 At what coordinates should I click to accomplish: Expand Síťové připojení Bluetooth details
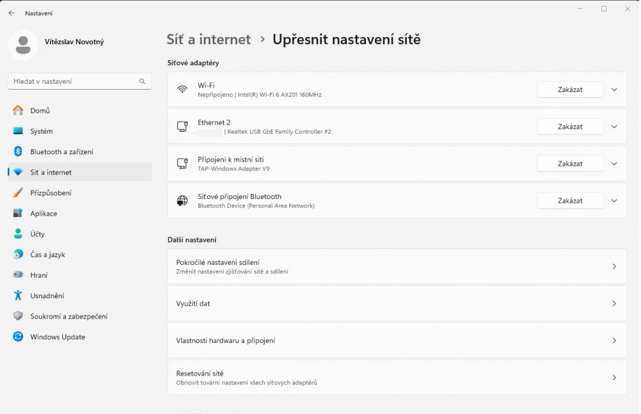(x=614, y=201)
